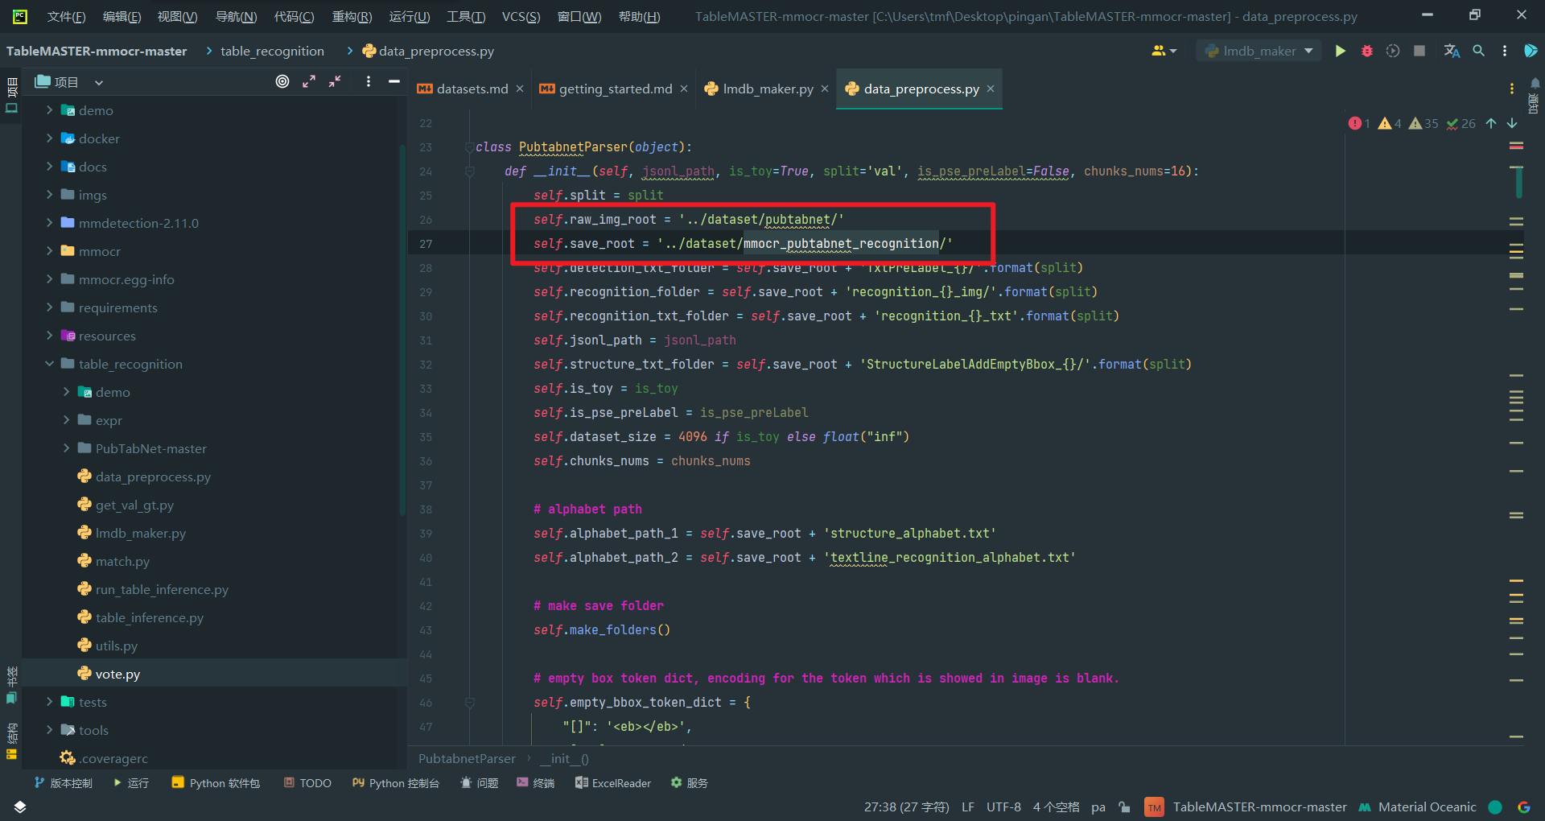Screen dimensions: 1545x821
Task: Open the Project sidebar tool button
Action: coord(11,95)
